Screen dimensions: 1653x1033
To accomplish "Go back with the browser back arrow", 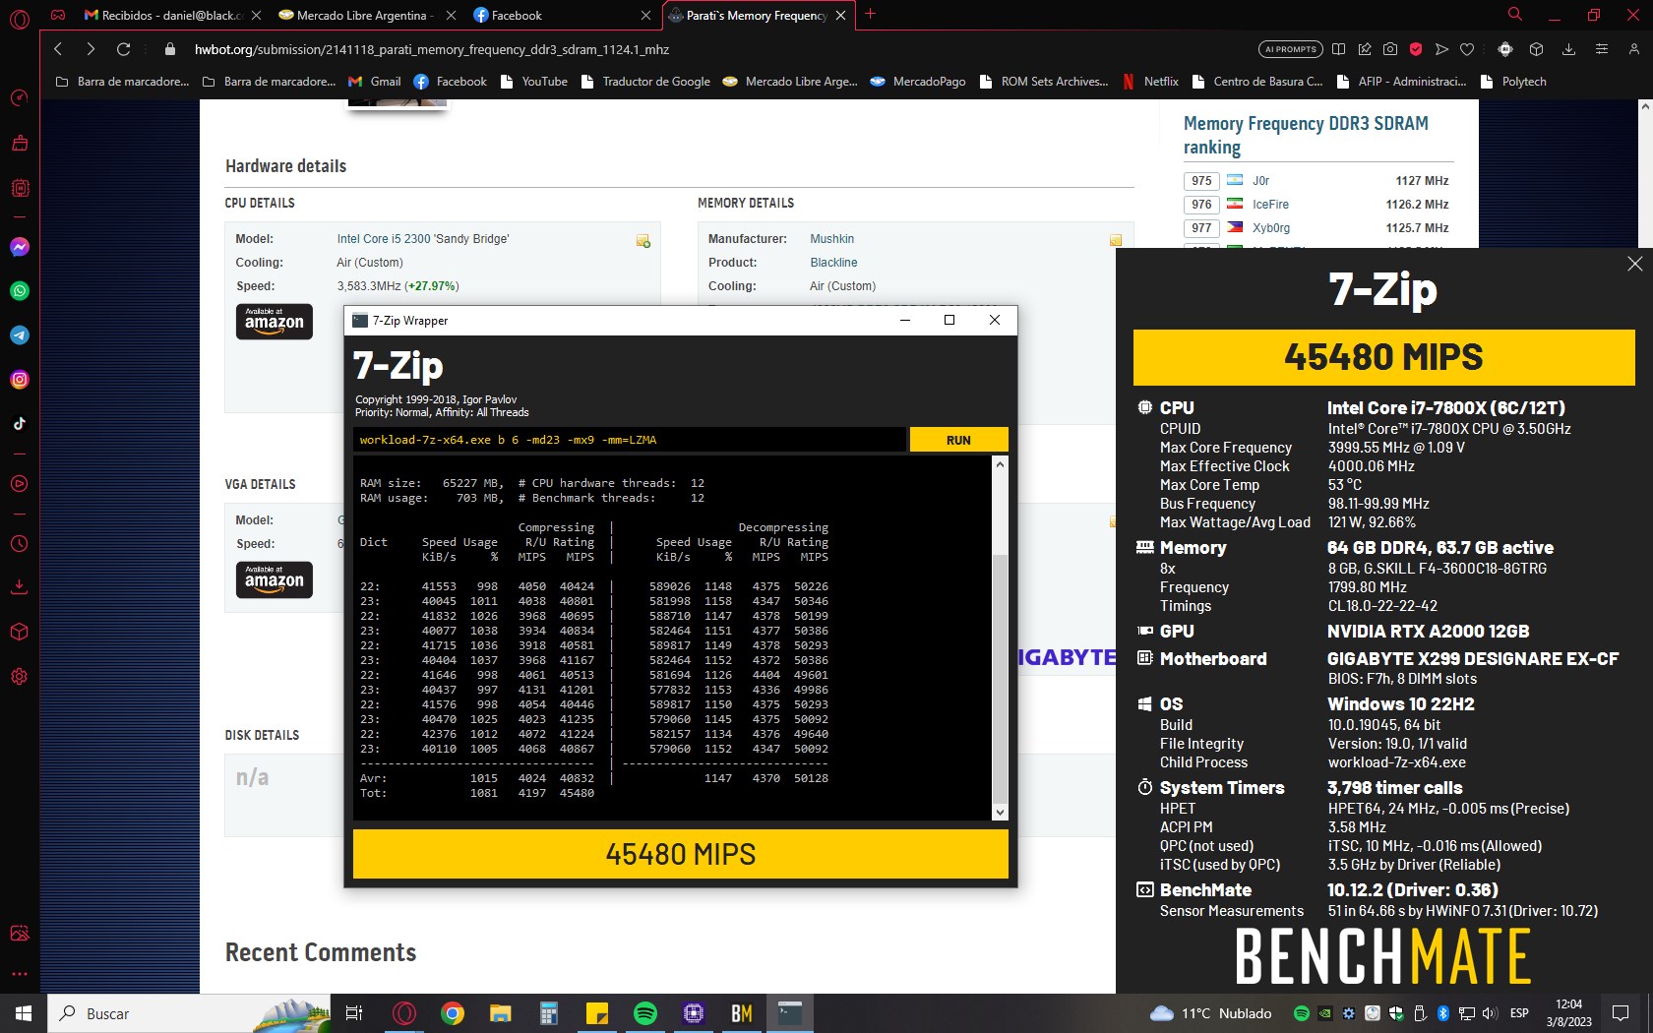I will 58,49.
